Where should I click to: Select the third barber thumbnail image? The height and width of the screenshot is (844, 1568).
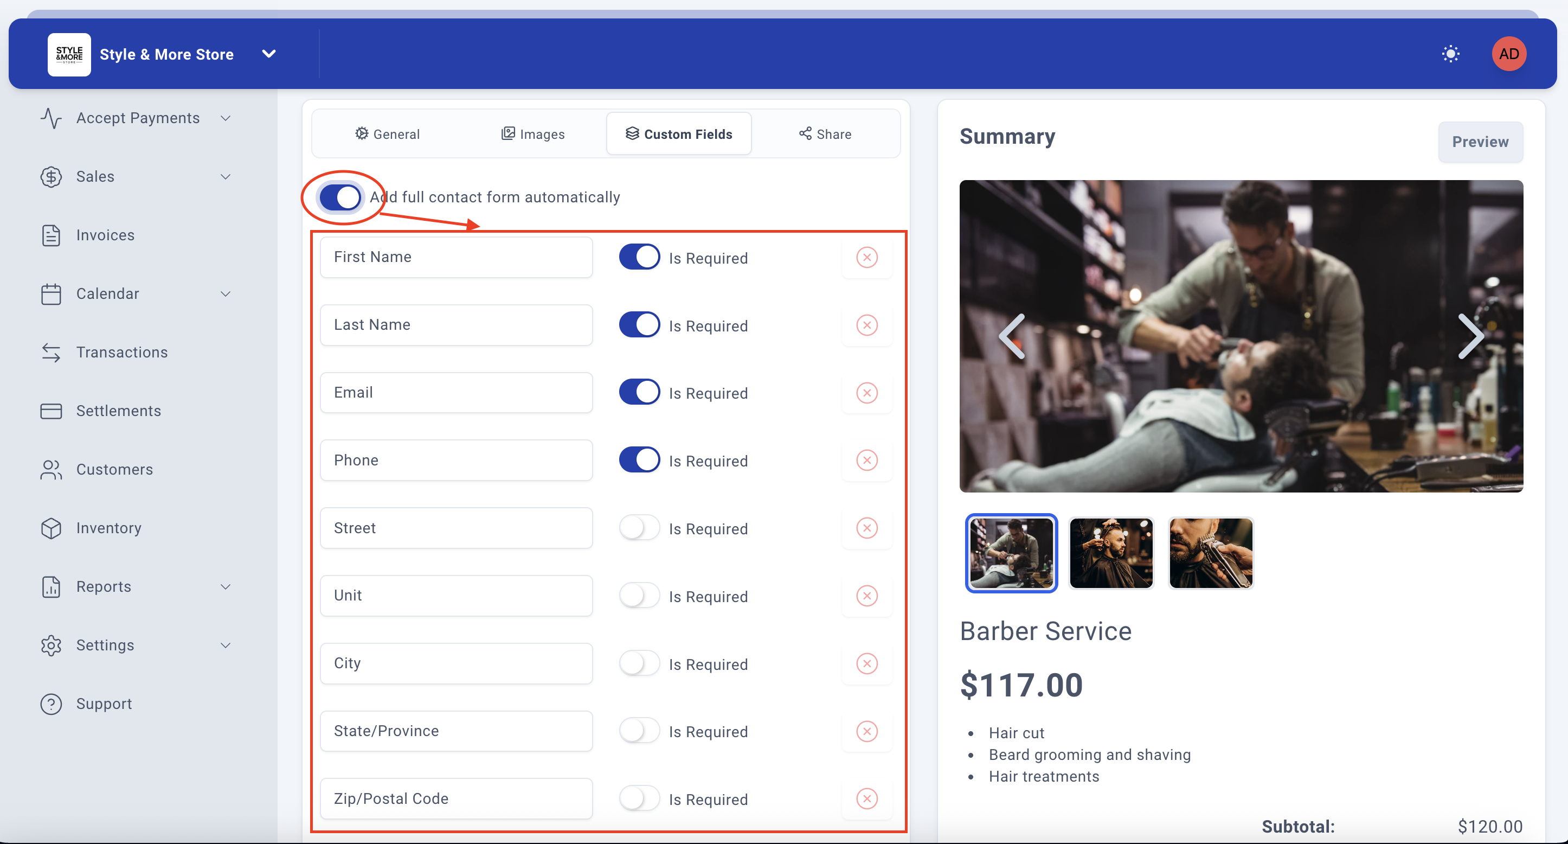pyautogui.click(x=1210, y=553)
